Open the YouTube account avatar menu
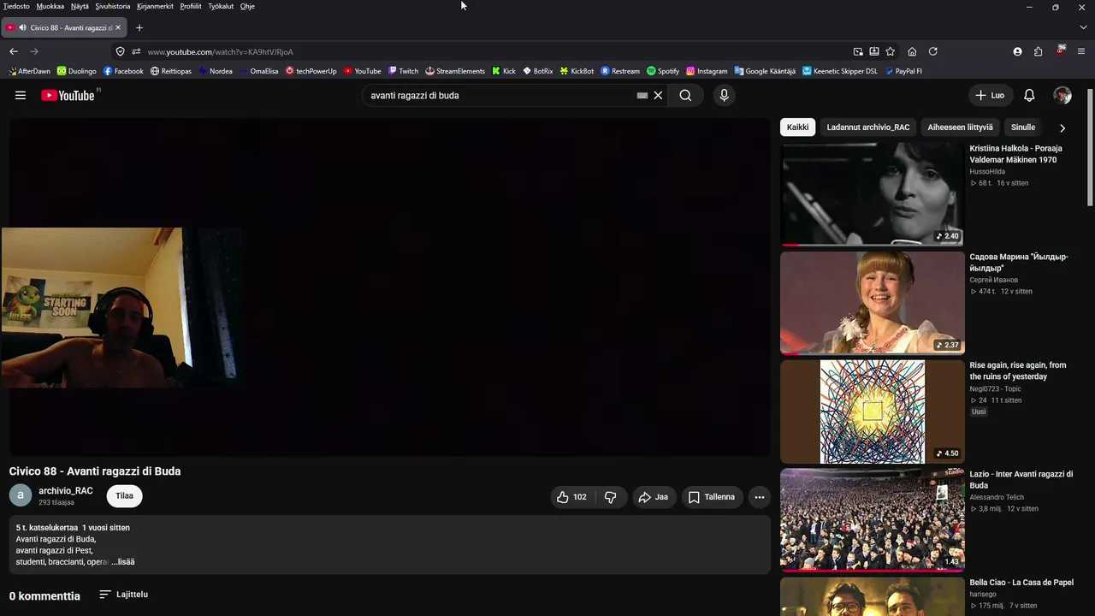This screenshot has width=1095, height=616. (x=1062, y=95)
